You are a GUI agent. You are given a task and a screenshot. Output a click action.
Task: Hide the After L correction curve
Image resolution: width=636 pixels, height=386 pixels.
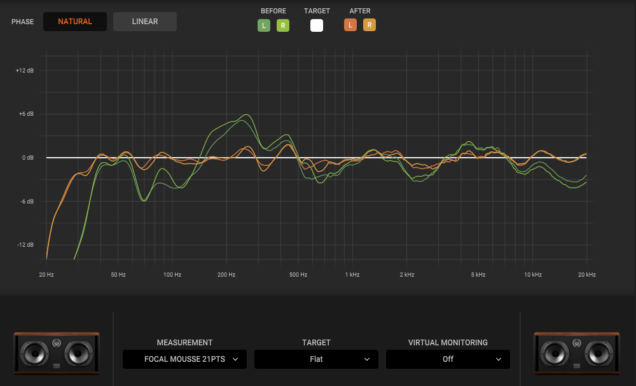click(x=350, y=25)
